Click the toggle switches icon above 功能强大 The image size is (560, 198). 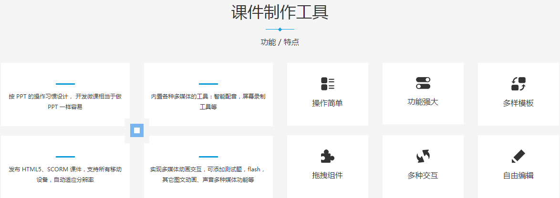[423, 83]
